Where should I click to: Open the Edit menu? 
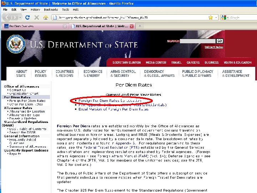coord(14,10)
